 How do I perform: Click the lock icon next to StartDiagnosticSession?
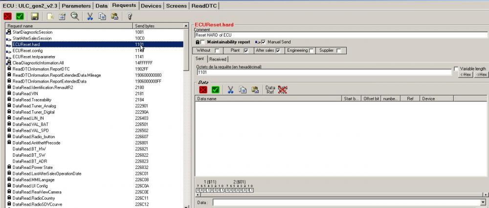(x=9, y=32)
